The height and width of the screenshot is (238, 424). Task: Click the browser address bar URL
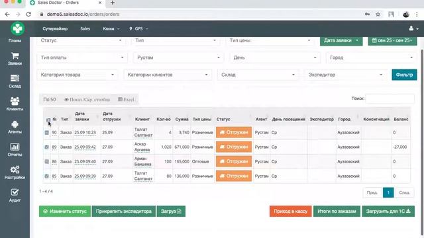tap(83, 15)
